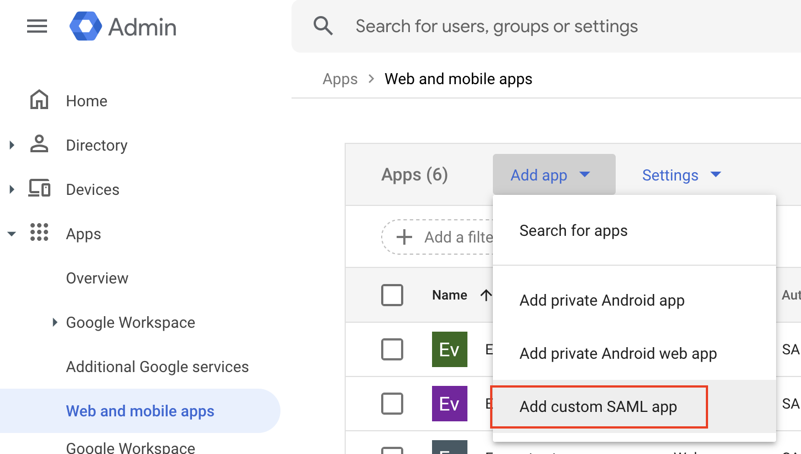The width and height of the screenshot is (801, 454).
Task: Click the Home house icon
Action: (39, 100)
